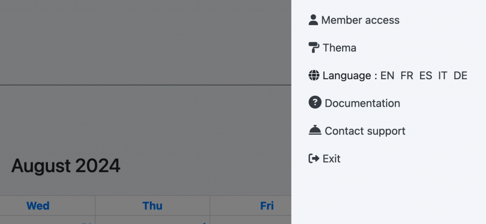Viewport: 486px width, 224px height.
Task: Switch language to IT
Action: coord(443,75)
